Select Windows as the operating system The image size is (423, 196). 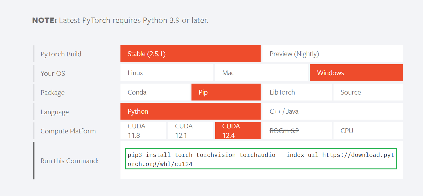(356, 73)
